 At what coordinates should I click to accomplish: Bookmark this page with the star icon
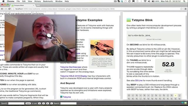(182, 9)
